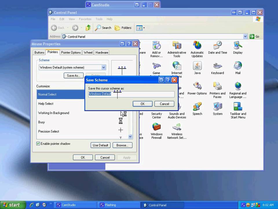Switch to the Hardware tab
Image resolution: width=278 pixels, height=209 pixels.
[102, 53]
